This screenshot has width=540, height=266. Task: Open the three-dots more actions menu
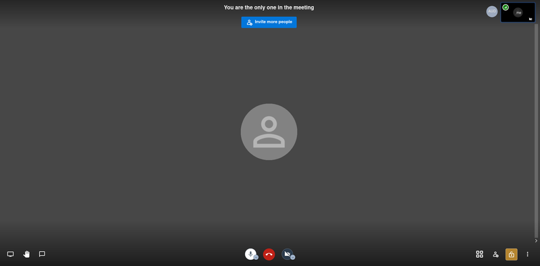coord(527,255)
